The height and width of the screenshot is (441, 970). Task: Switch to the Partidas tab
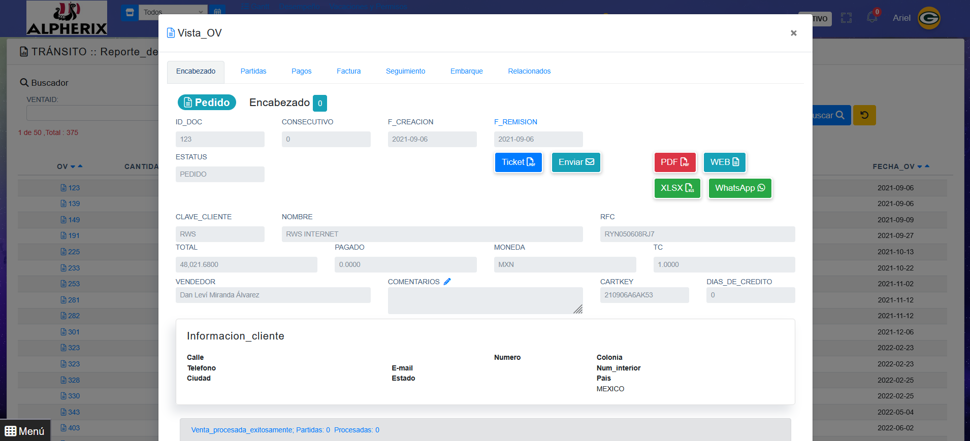tap(253, 71)
